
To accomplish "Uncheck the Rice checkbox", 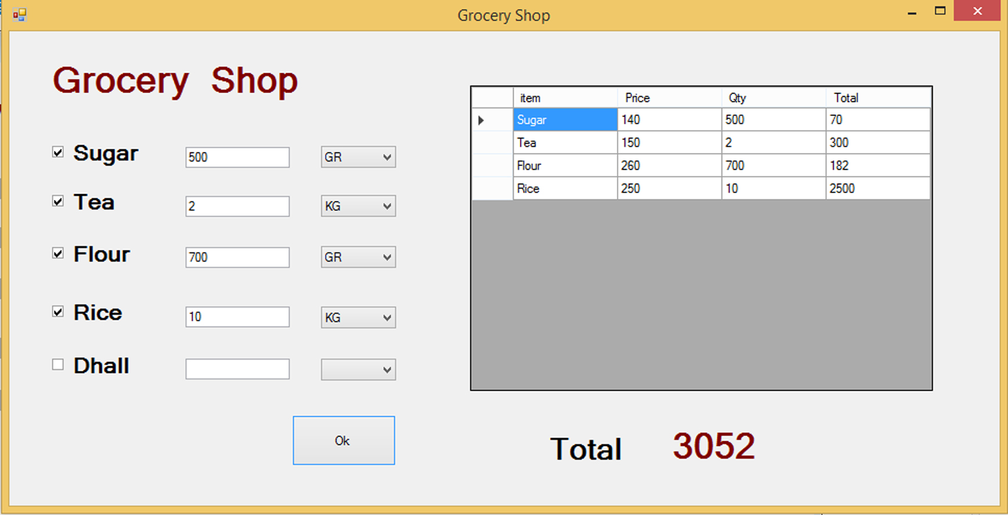I will 58,312.
